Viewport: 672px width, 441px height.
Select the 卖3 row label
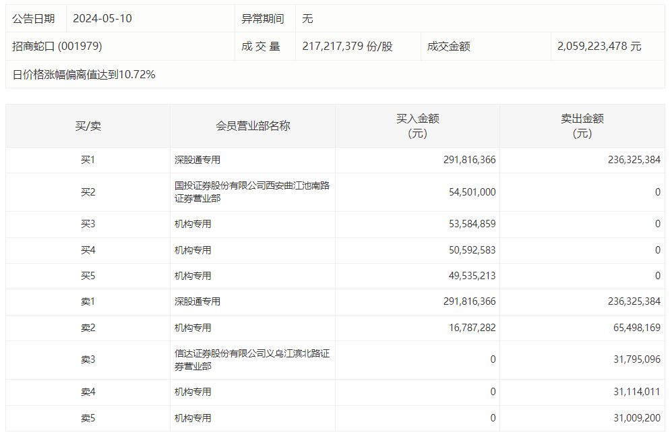coord(88,359)
